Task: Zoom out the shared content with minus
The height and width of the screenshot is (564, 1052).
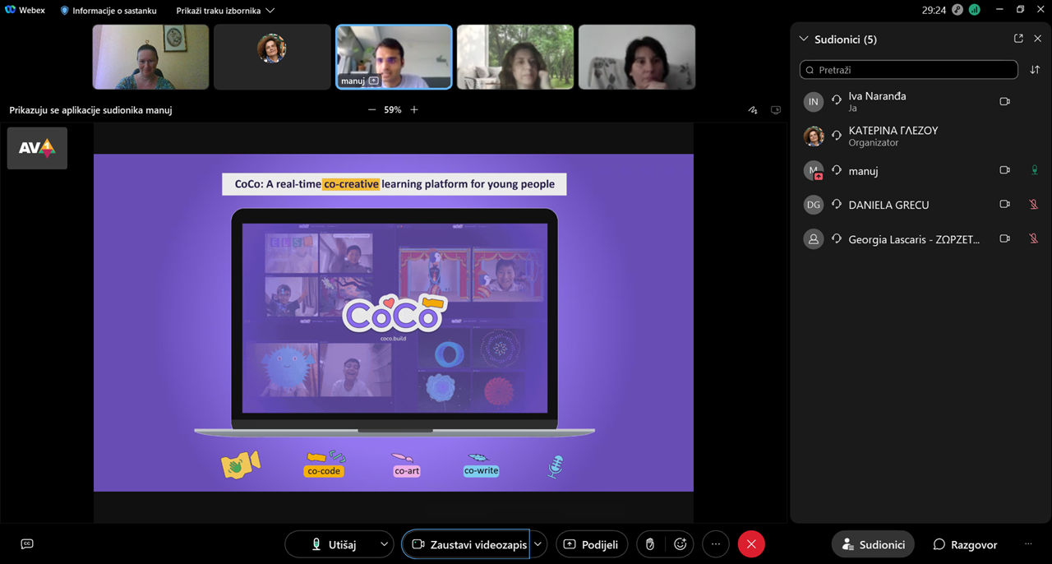Action: pos(371,109)
